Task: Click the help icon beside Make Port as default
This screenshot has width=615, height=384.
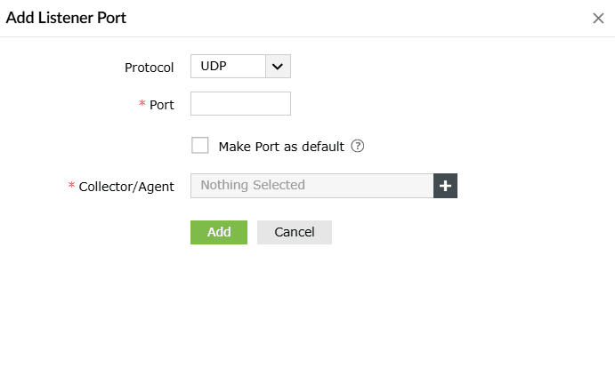Action: click(358, 147)
